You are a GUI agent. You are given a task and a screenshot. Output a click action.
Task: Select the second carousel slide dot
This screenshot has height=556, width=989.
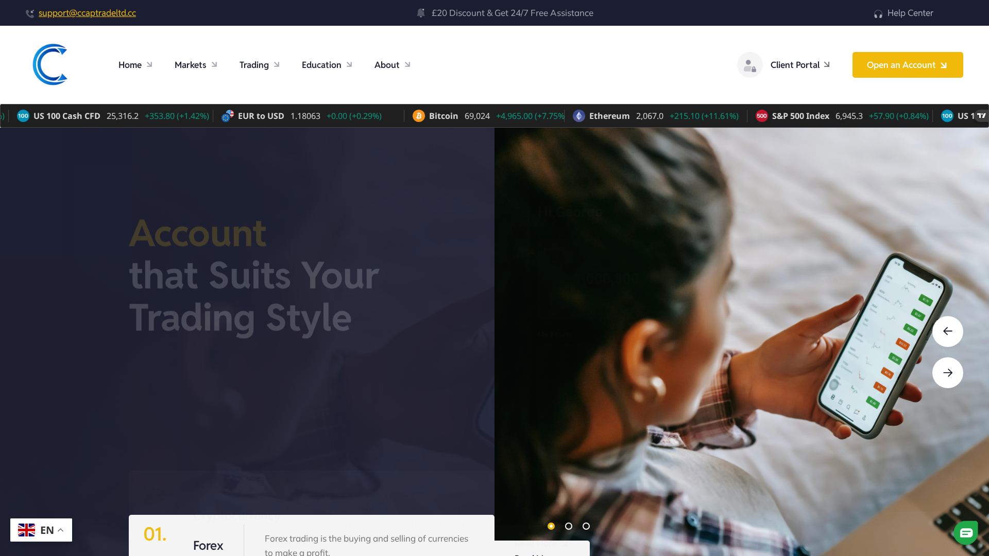[569, 526]
